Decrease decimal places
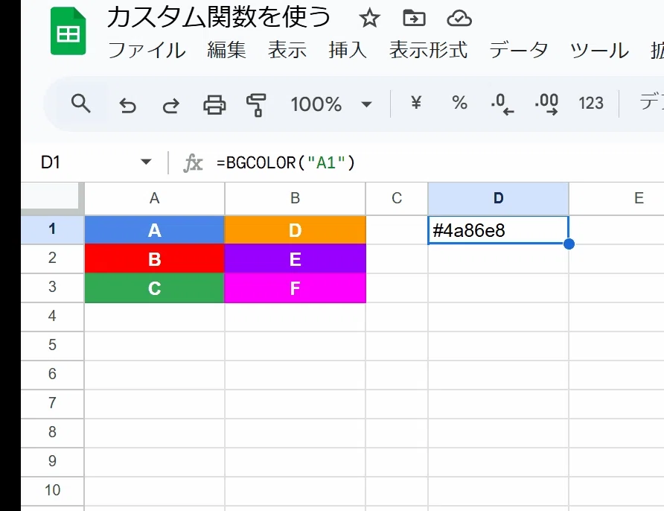The width and height of the screenshot is (664, 511). coord(502,104)
